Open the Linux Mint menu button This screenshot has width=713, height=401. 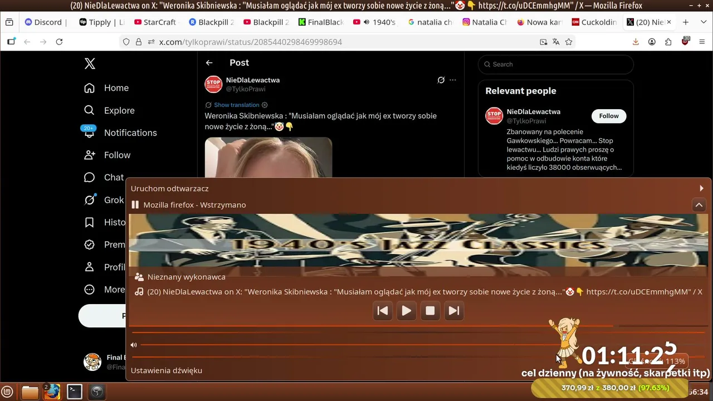[8, 392]
